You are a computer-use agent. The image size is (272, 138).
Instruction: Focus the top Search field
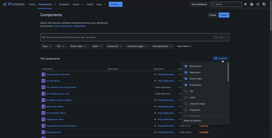[226, 4]
